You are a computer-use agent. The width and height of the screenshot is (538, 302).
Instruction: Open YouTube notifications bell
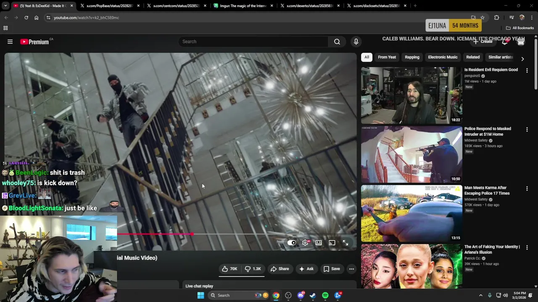(x=505, y=42)
